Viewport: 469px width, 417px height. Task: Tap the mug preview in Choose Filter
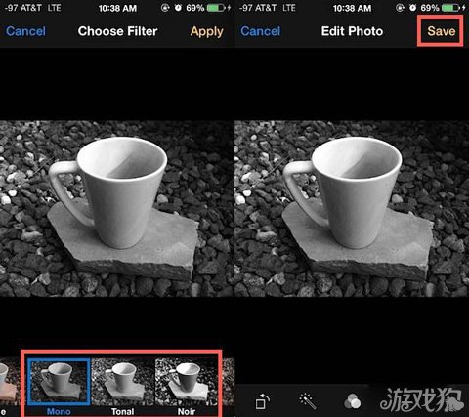(x=117, y=208)
